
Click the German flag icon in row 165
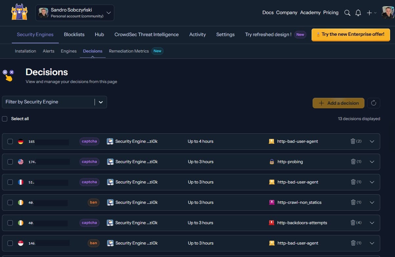point(21,142)
